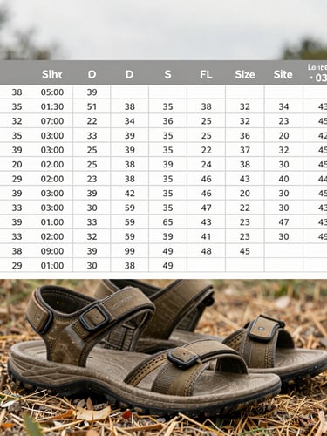Select 34 in the 01:30 row
The height and width of the screenshot is (436, 327).
tap(283, 106)
